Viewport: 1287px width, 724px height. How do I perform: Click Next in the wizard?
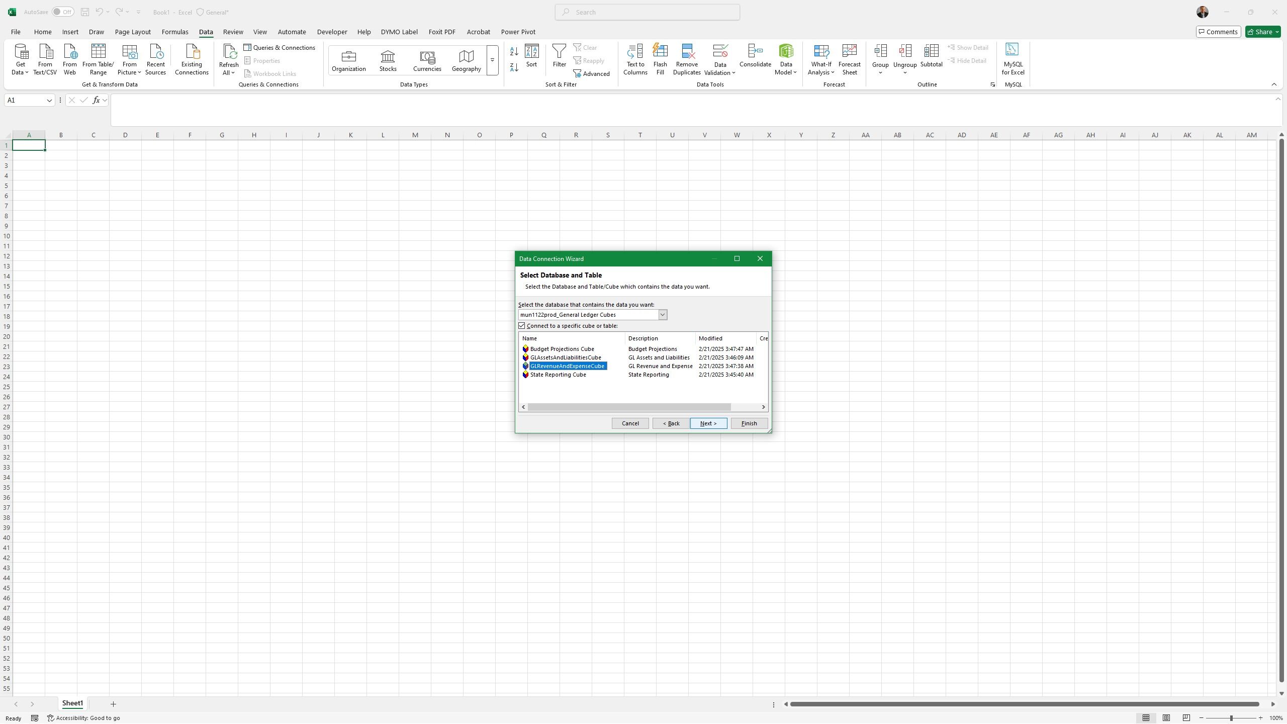click(708, 423)
